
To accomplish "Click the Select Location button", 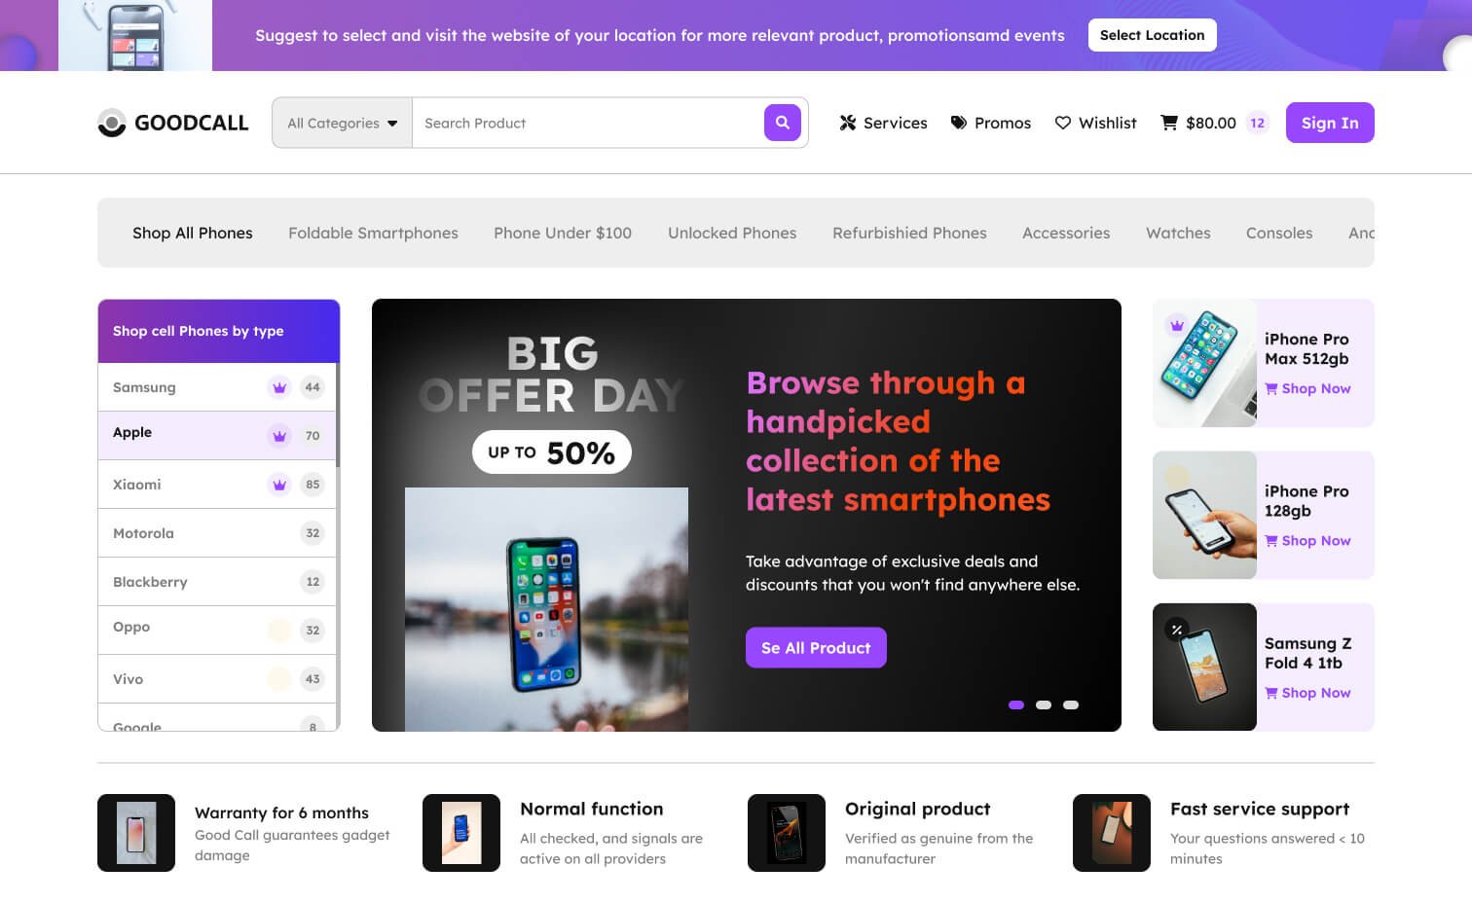I will tap(1152, 35).
